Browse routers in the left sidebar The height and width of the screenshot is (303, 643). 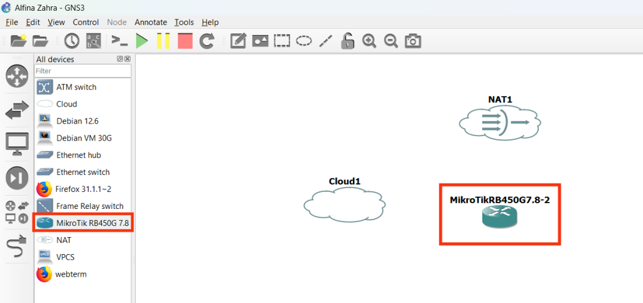point(17,77)
